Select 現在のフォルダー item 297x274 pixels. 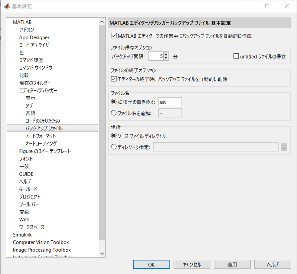[x=35, y=83]
